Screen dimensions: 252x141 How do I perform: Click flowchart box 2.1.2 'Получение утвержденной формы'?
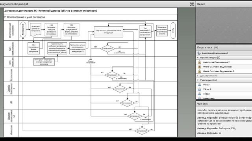tap(71, 30)
